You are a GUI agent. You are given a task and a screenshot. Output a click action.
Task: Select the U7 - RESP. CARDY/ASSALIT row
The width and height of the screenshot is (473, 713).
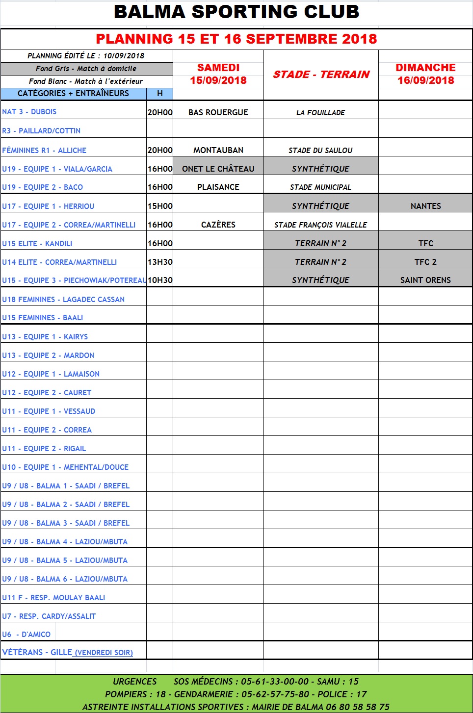[49, 616]
